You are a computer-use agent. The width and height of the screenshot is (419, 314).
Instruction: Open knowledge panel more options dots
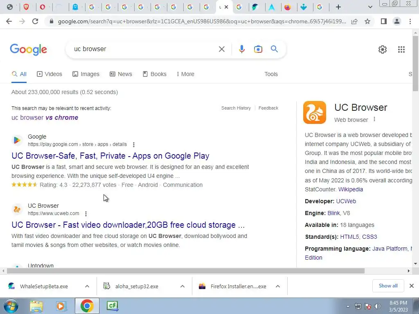(x=374, y=119)
